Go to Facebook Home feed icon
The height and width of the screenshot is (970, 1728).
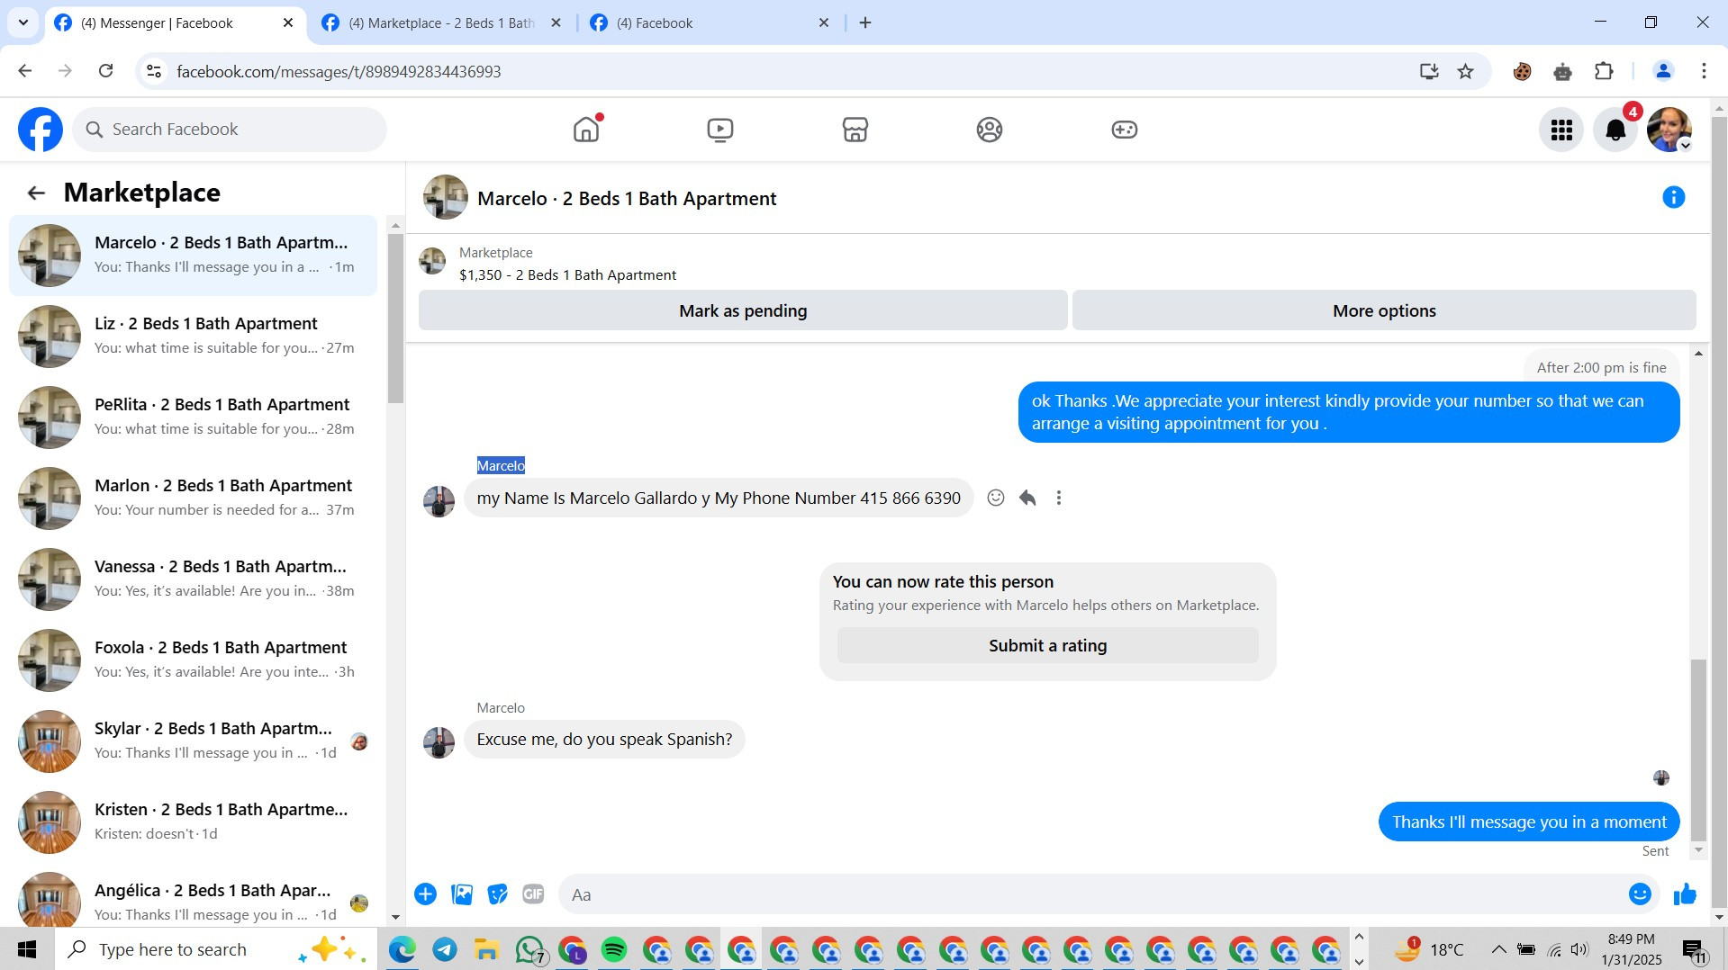tap(586, 130)
